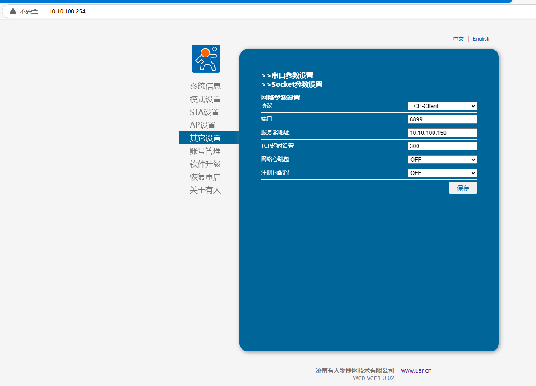Open 账号管理 account management
Viewport: 536px width, 386px height.
(205, 151)
